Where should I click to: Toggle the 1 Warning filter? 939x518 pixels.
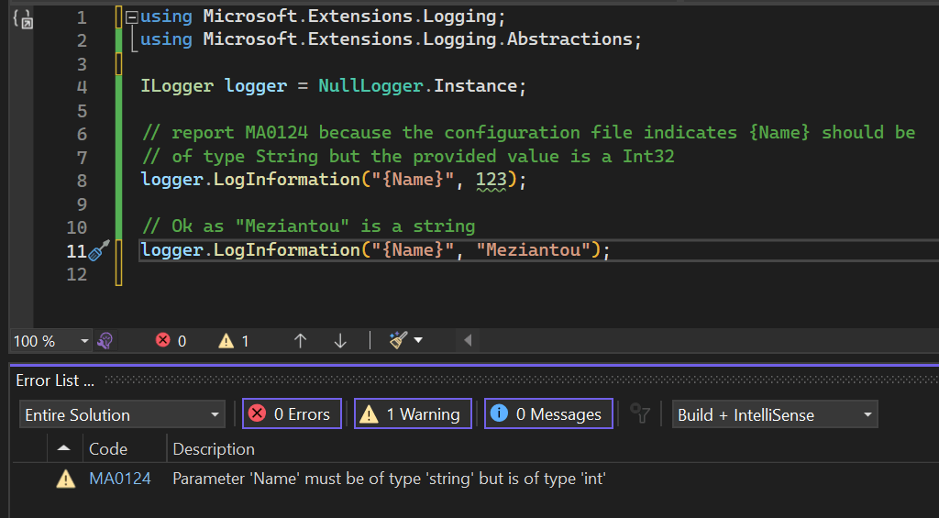413,414
